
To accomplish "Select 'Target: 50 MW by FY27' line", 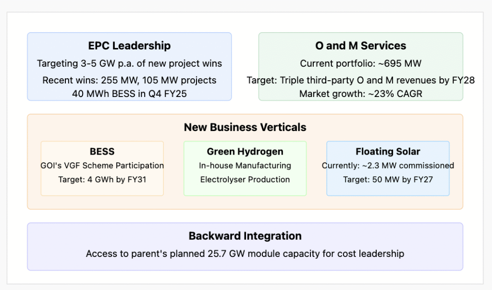I will (388, 180).
